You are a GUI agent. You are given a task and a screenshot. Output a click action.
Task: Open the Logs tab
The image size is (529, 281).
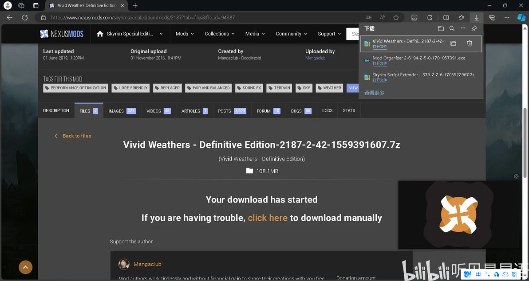click(x=327, y=110)
